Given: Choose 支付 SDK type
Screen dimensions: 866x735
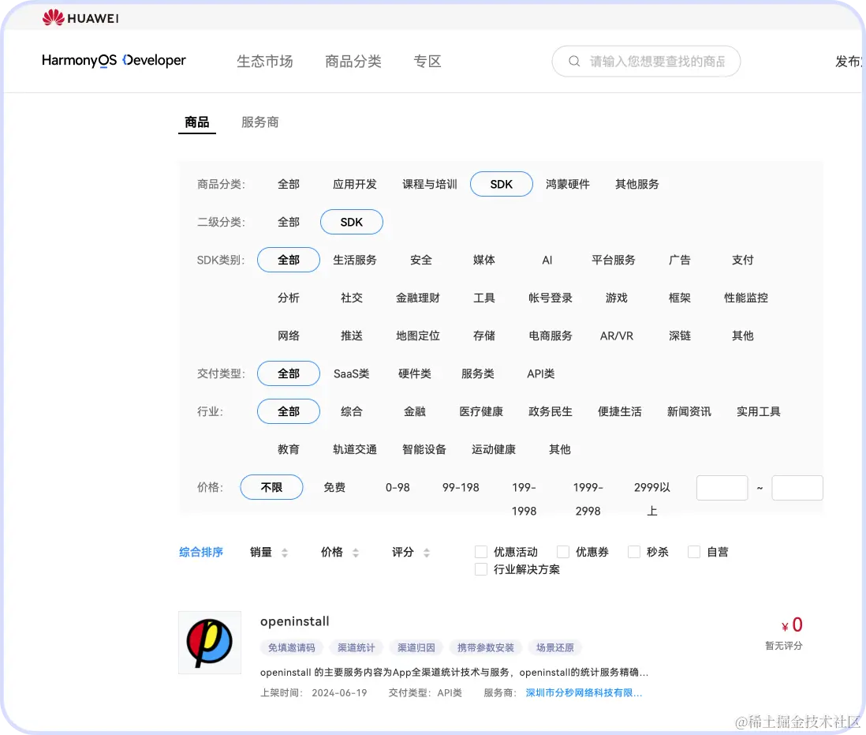Looking at the screenshot, I should pyautogui.click(x=743, y=260).
